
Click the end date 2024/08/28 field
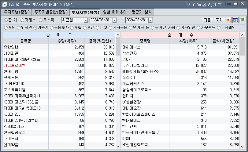point(137,20)
